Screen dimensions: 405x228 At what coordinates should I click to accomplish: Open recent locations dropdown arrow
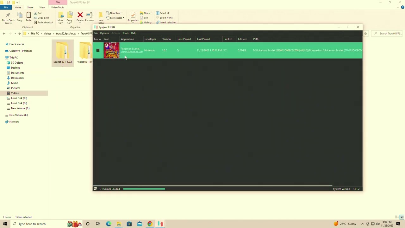(x=15, y=33)
